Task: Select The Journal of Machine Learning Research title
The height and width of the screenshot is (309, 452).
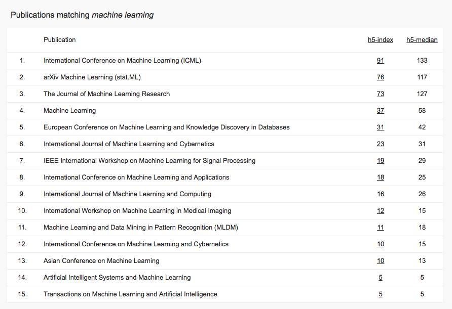Action: 106,94
